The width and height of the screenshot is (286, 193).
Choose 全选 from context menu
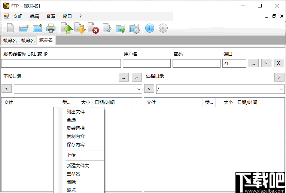click(x=79, y=120)
